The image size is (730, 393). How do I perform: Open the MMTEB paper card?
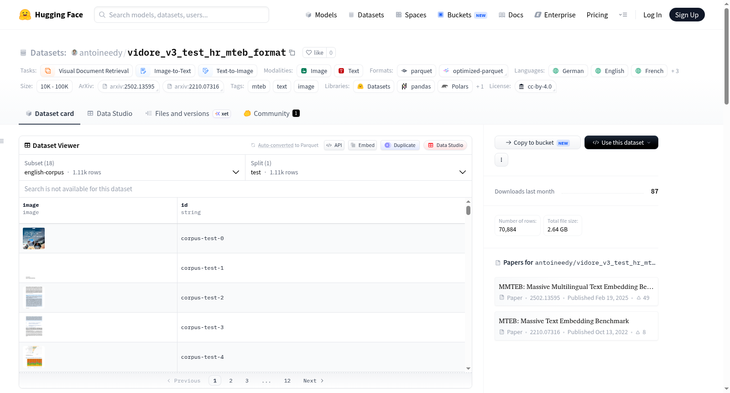[576, 292]
